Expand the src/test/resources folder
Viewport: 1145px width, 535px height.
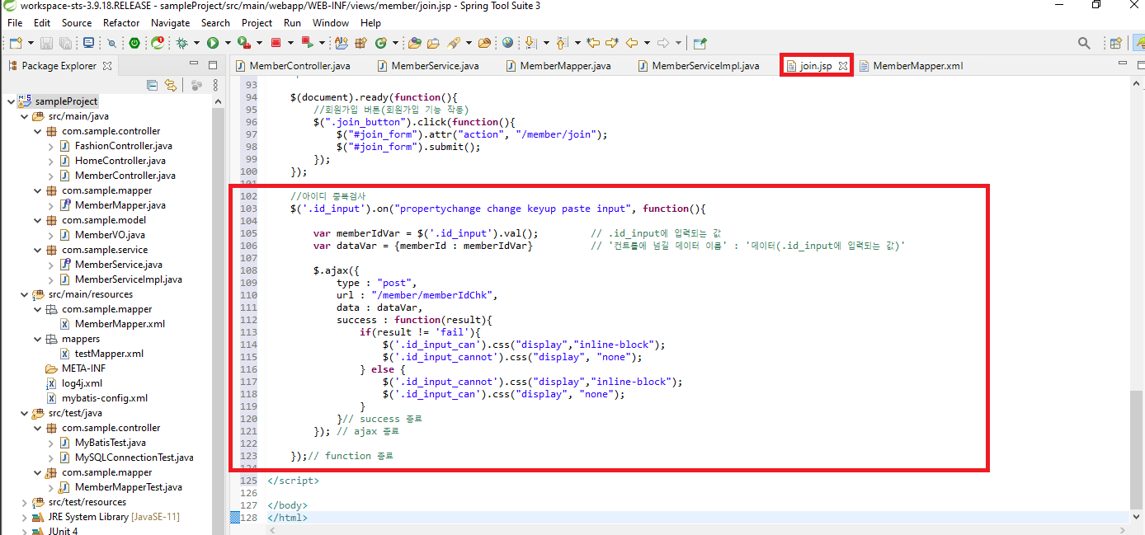[24, 502]
